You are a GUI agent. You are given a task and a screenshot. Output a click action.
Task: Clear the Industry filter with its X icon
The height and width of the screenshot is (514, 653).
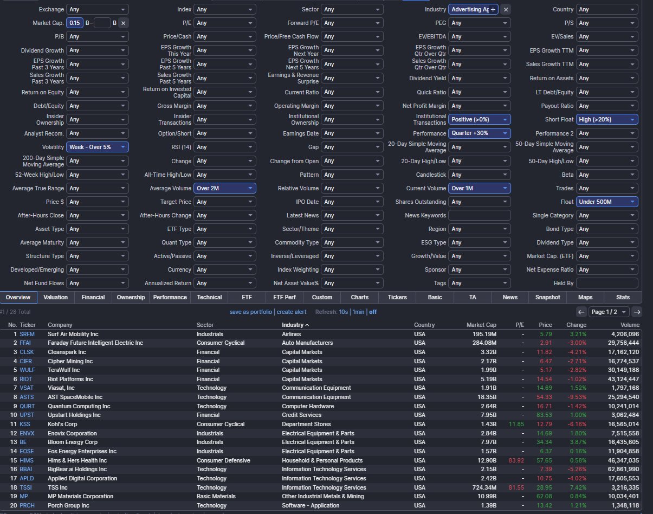pos(505,9)
